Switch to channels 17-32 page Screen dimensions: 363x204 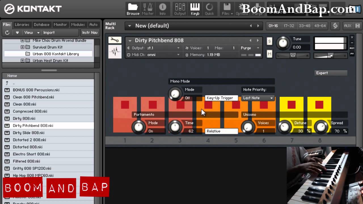(289, 26)
